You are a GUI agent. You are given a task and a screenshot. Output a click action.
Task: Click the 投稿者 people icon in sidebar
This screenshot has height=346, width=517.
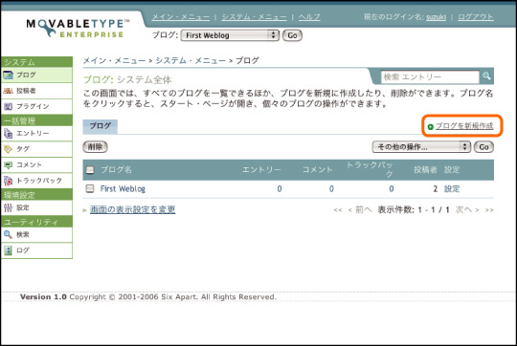click(x=8, y=91)
